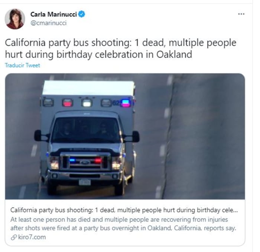The width and height of the screenshot is (260, 252).
Task: Click the Ford emblem on the ambulance grille
Action: coord(85,162)
